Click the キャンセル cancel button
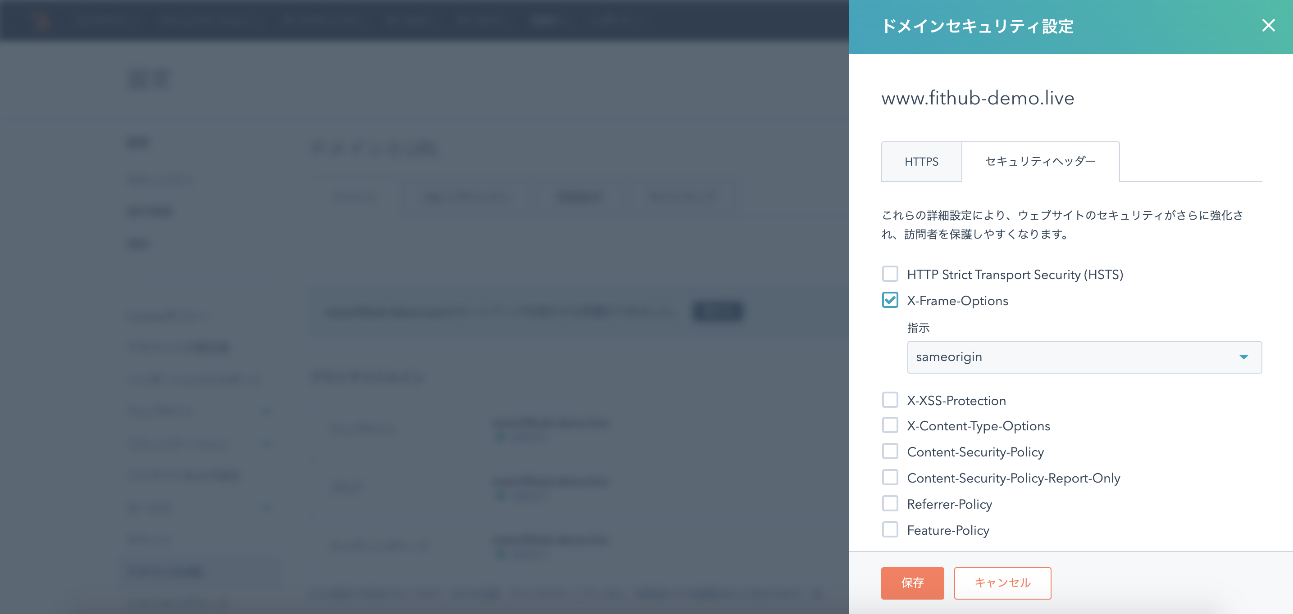 (1002, 583)
